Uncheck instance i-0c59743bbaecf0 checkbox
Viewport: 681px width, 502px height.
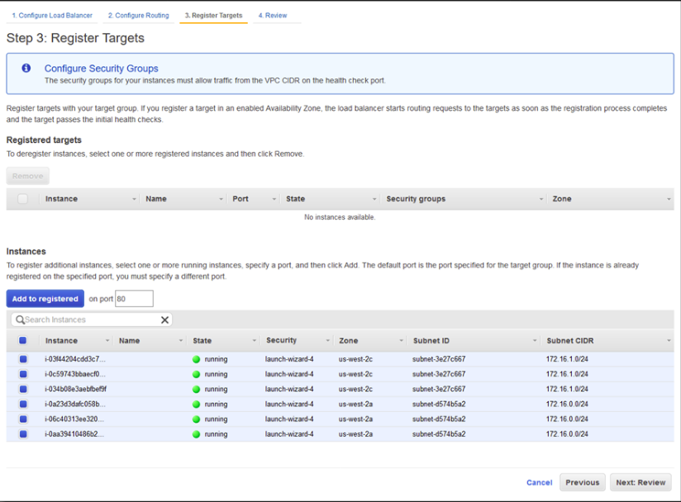[x=23, y=374]
